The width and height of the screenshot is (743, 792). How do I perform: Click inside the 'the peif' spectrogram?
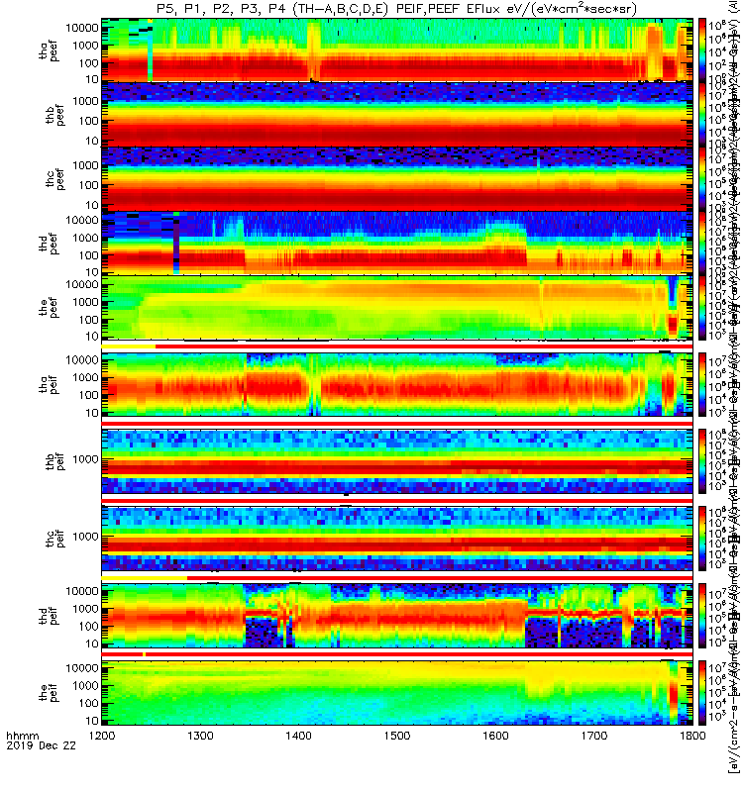(x=397, y=693)
